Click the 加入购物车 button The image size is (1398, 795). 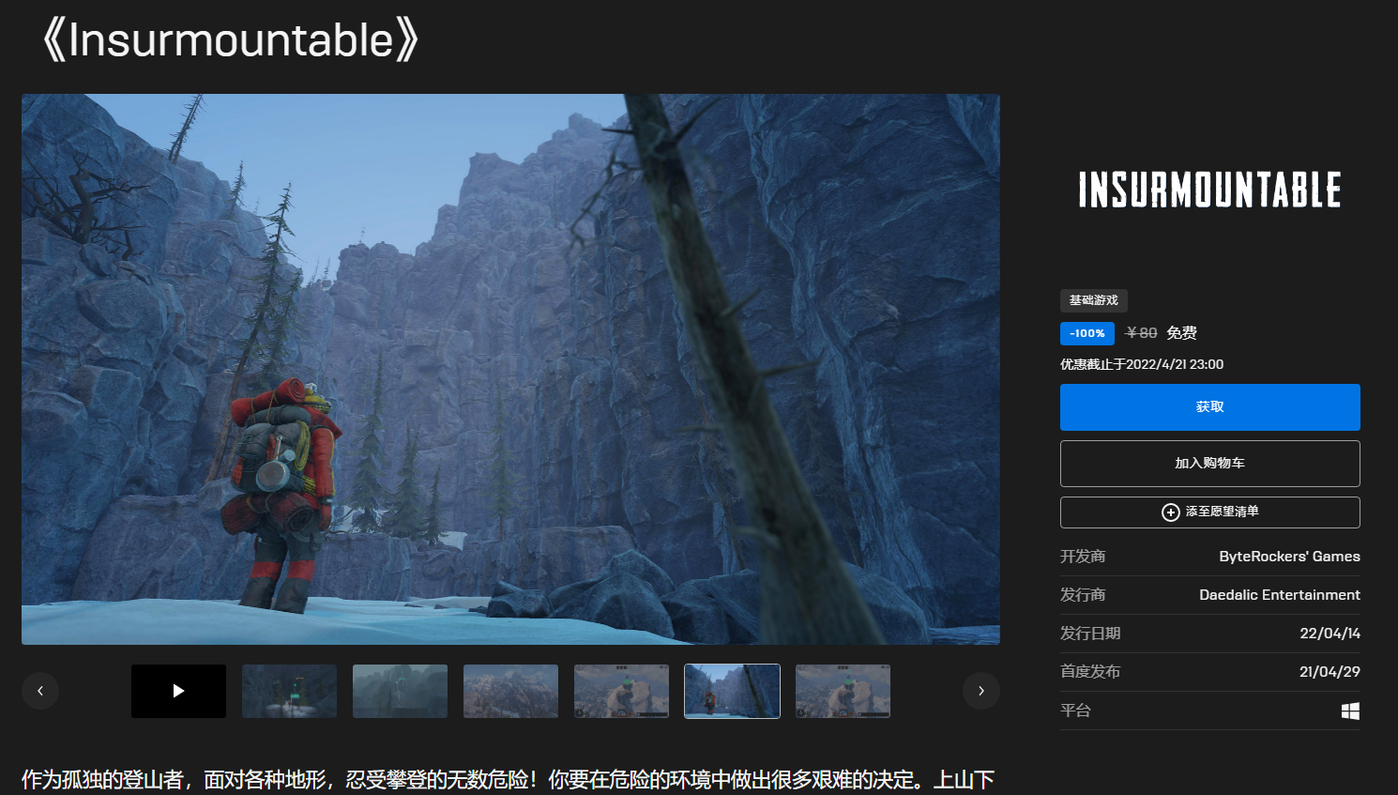[1209, 464]
